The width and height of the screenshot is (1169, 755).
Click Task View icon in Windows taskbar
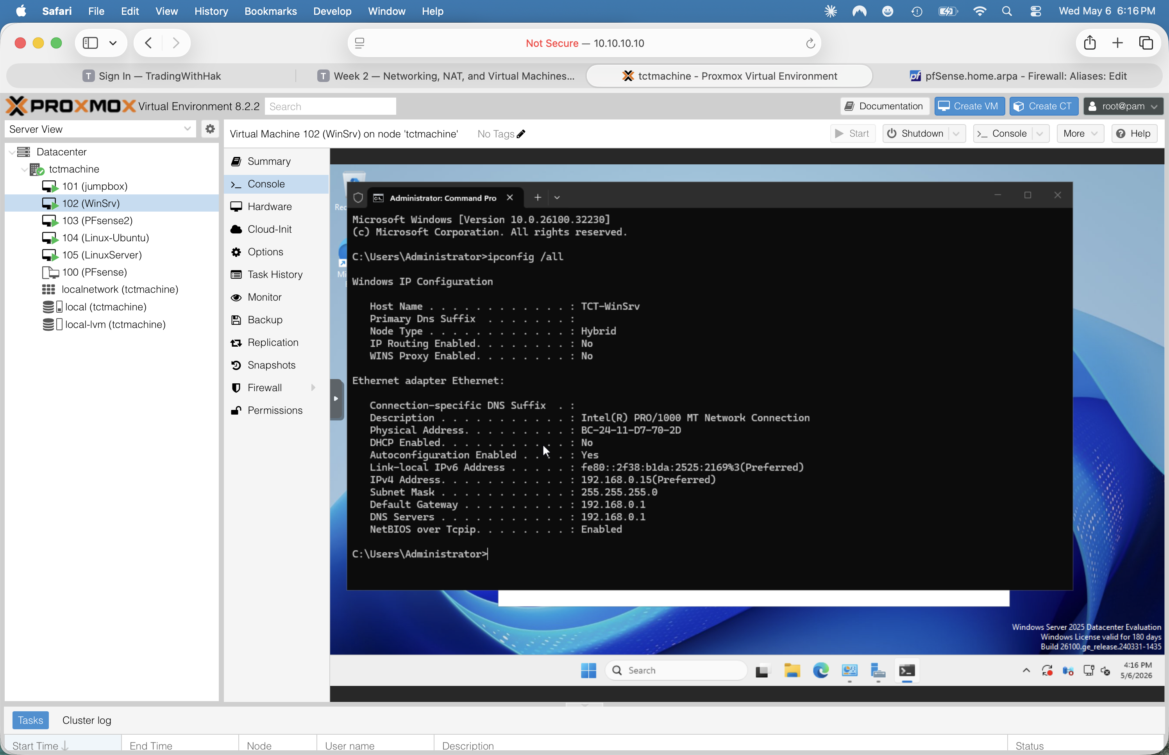coord(762,670)
